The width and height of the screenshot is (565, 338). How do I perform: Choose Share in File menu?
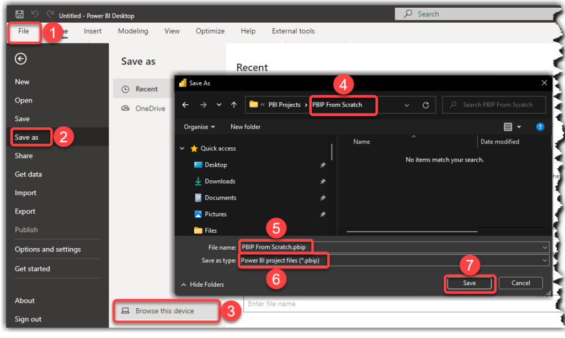(x=23, y=156)
